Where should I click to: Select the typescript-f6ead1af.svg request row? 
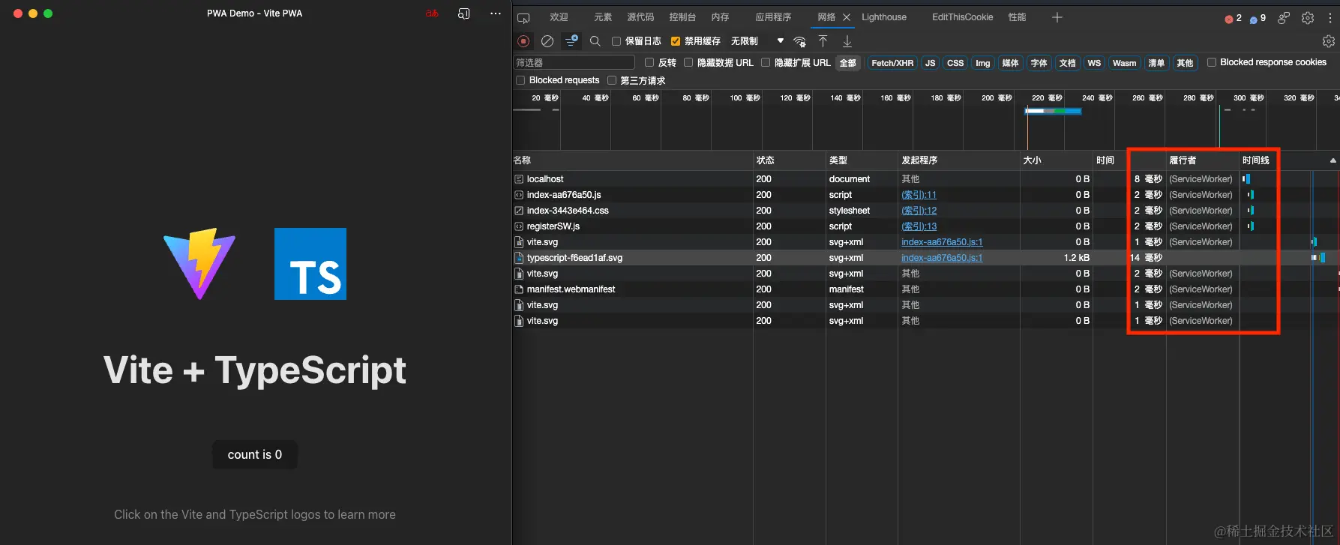(925, 258)
